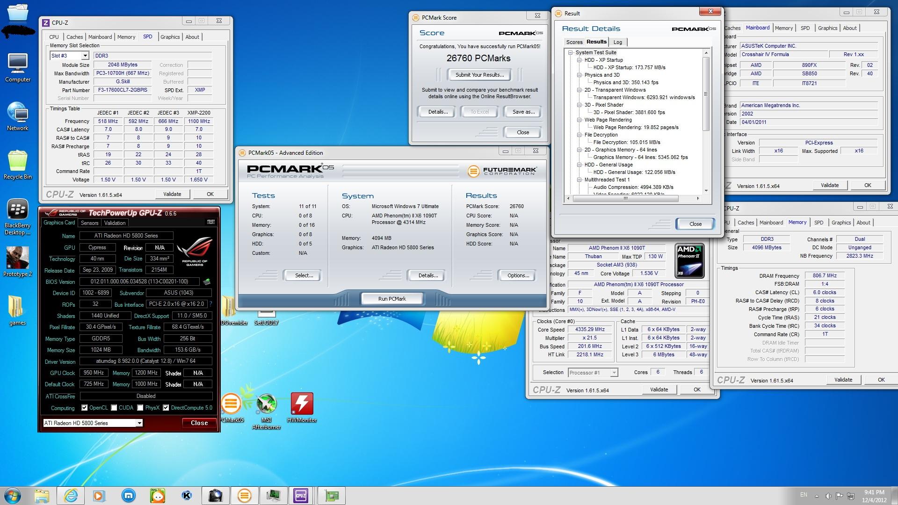Switch to the purple CPU-Z taskbar icon
The width and height of the screenshot is (898, 505).
click(301, 496)
